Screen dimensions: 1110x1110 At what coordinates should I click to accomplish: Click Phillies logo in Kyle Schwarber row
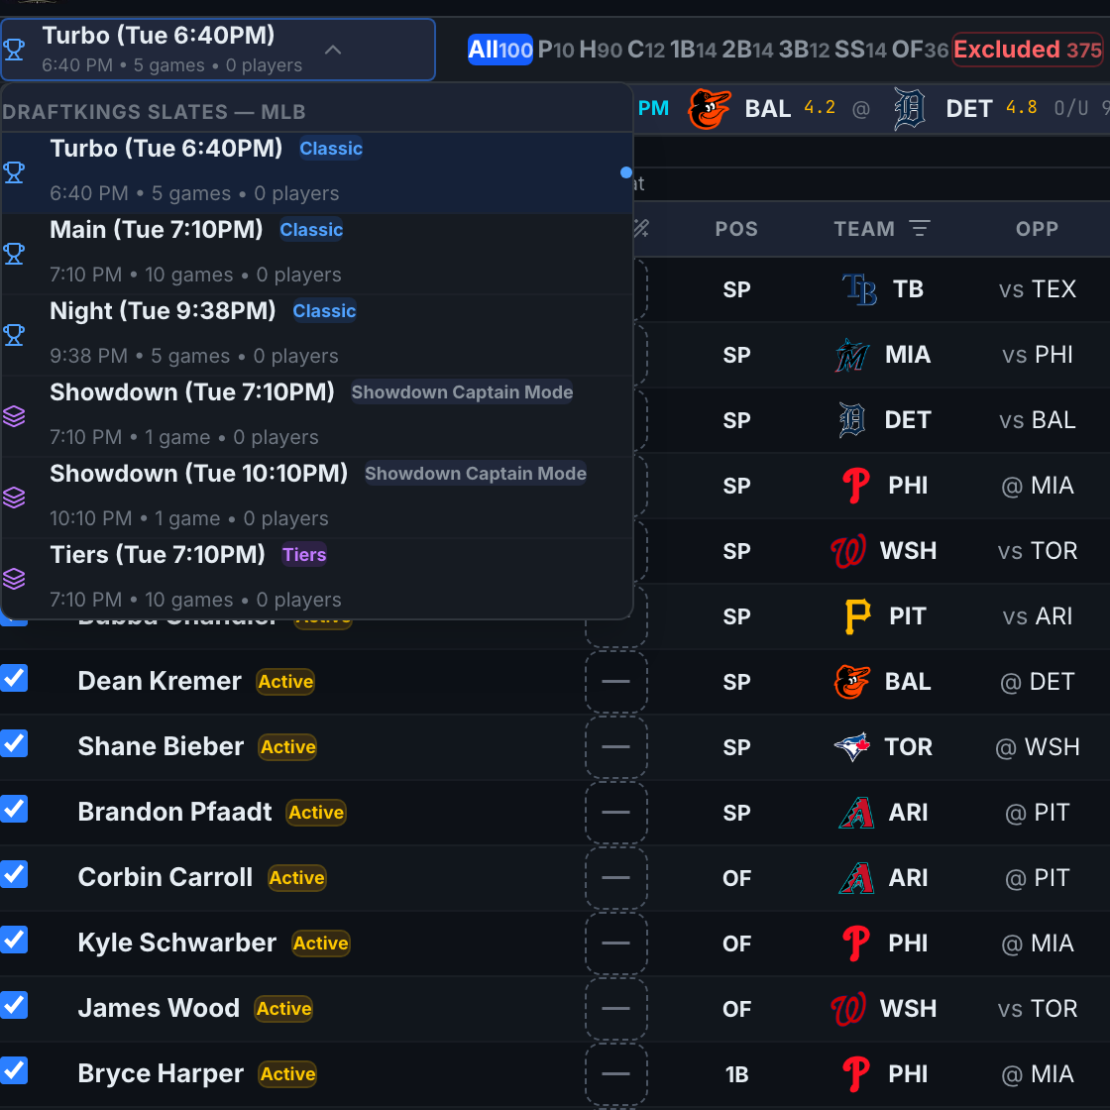(856, 943)
